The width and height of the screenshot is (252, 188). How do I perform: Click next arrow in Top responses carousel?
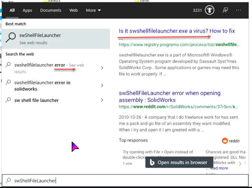240,164
